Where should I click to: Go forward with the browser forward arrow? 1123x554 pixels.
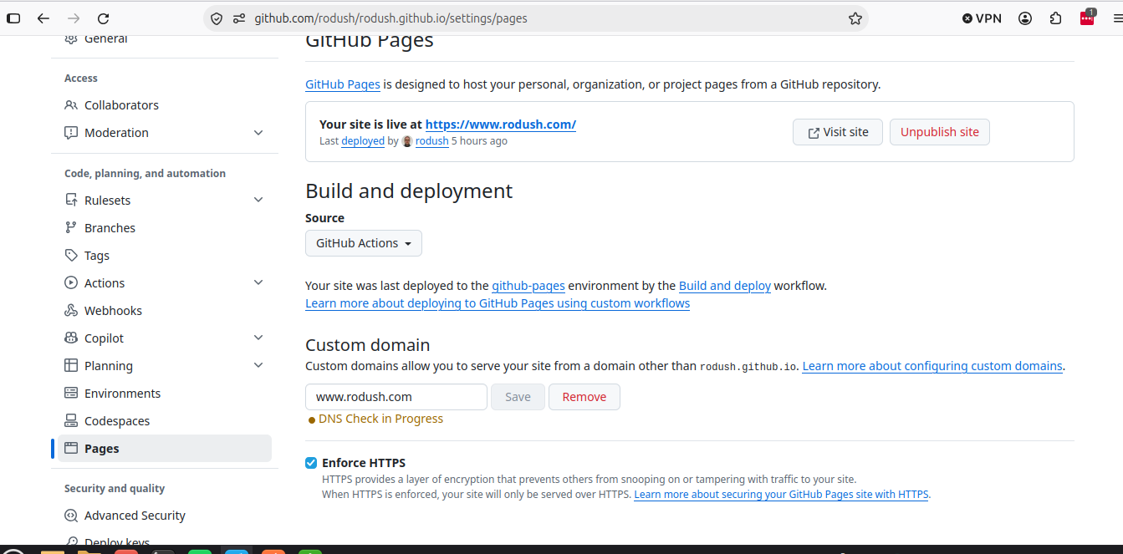click(x=74, y=18)
